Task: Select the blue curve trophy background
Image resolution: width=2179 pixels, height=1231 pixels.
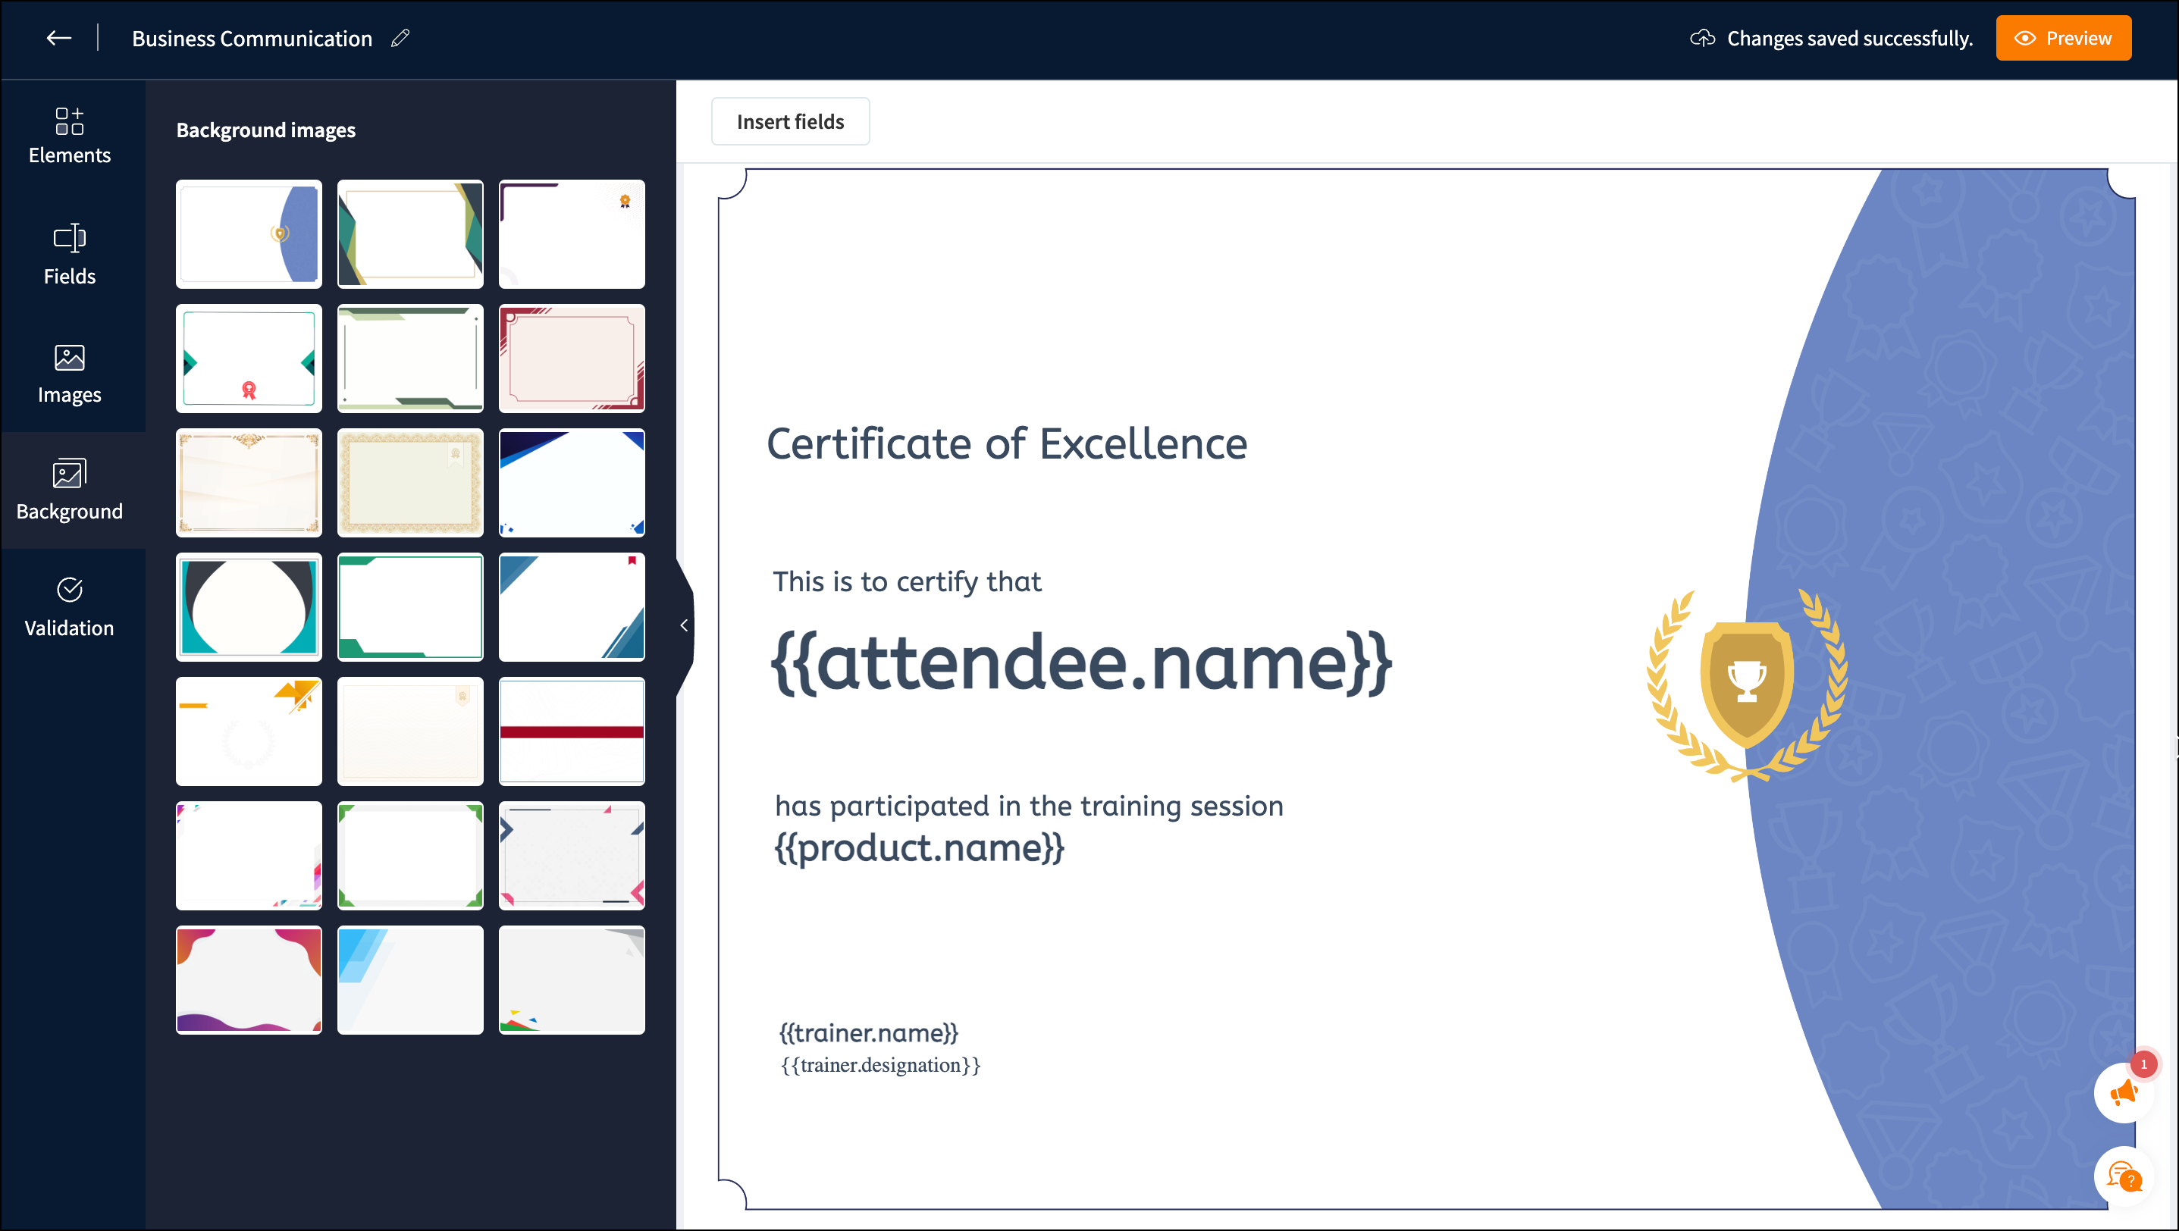Action: click(x=249, y=234)
